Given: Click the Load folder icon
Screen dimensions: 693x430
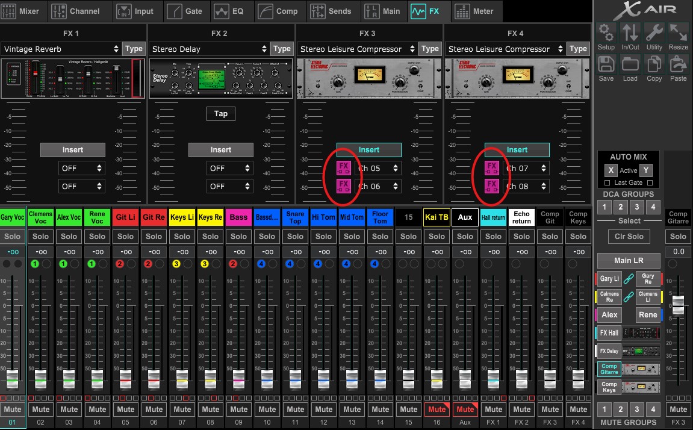Looking at the screenshot, I should [x=630, y=64].
